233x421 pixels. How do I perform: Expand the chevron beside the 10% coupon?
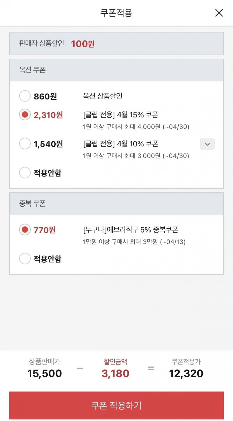207,144
